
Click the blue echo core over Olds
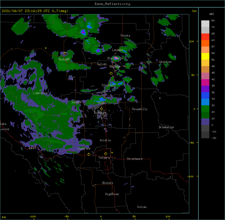(102, 99)
